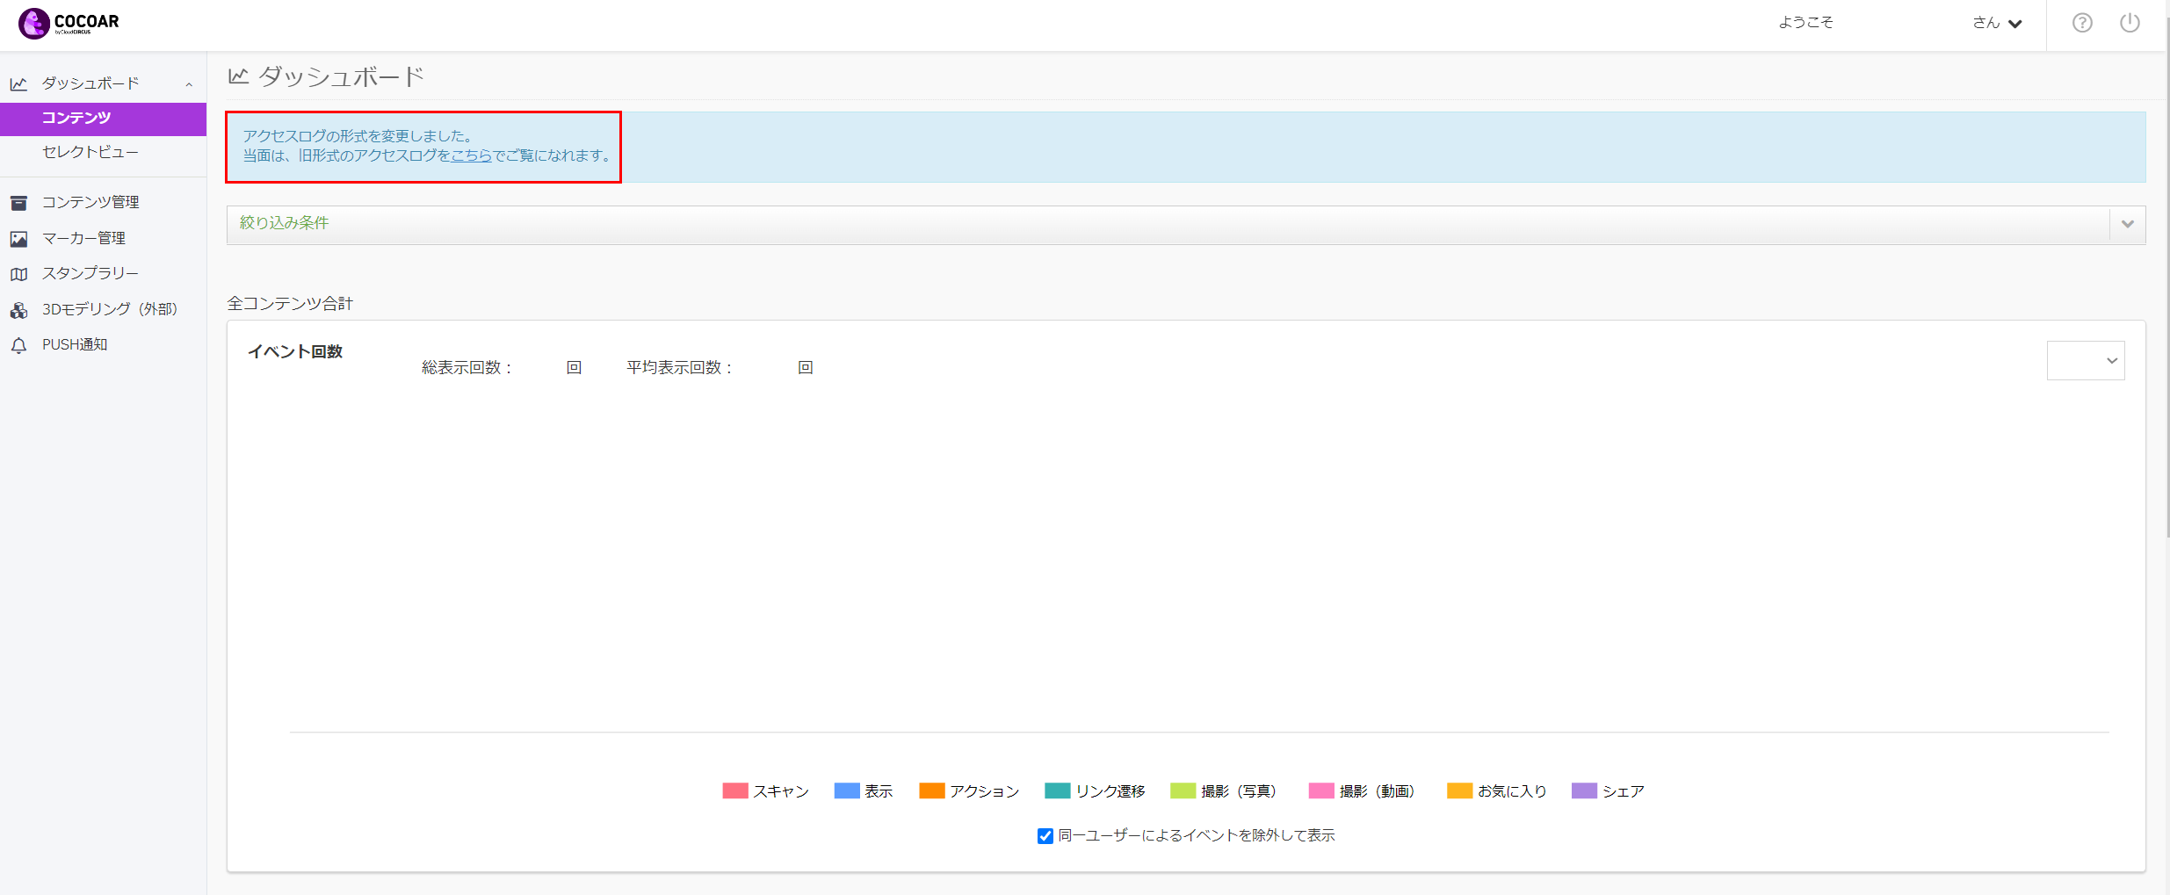Viewport: 2170px width, 895px height.
Task: Open the user account さん dropdown
Action: [1998, 24]
